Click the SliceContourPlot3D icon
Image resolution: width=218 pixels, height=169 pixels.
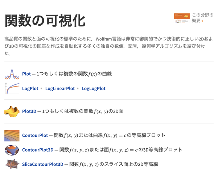(x=12, y=164)
